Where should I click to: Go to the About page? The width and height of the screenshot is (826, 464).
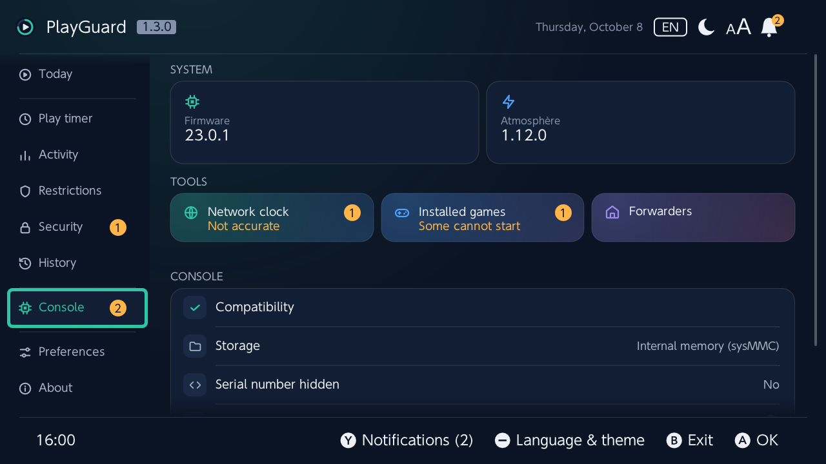point(77,388)
